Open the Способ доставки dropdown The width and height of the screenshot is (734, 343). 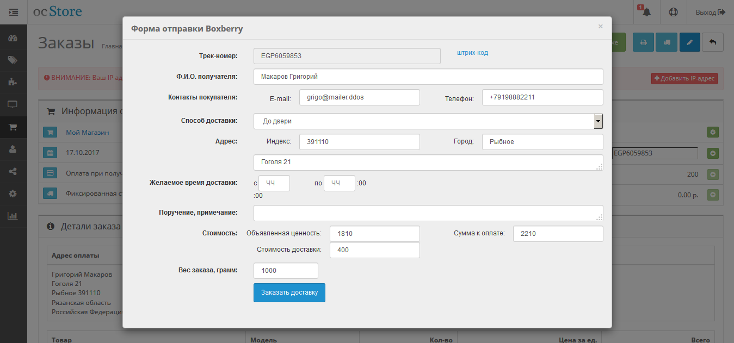pyautogui.click(x=428, y=121)
